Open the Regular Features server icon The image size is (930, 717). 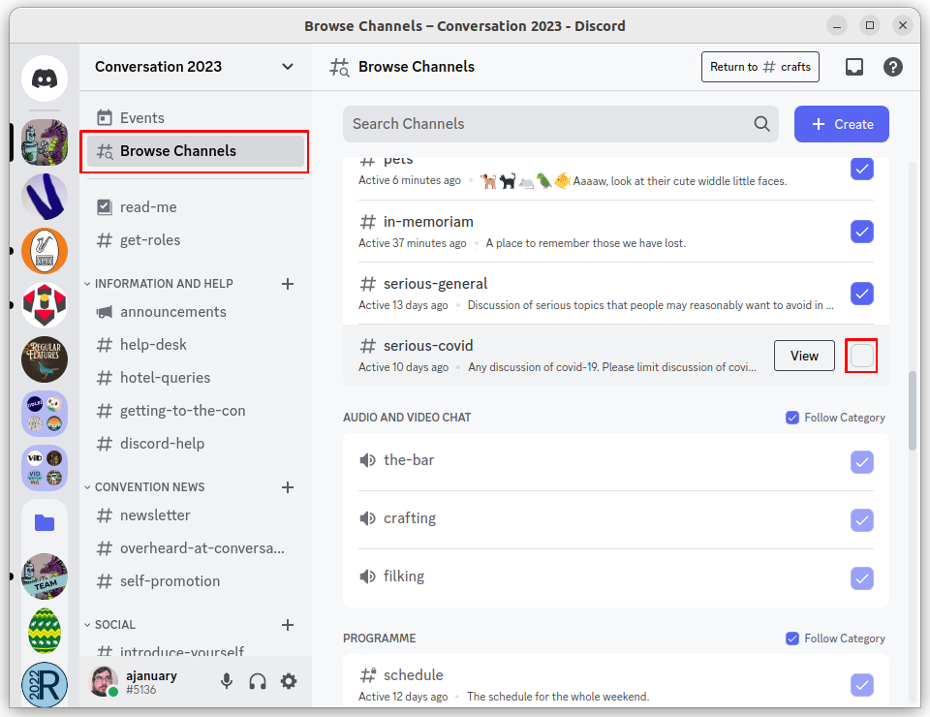[45, 359]
